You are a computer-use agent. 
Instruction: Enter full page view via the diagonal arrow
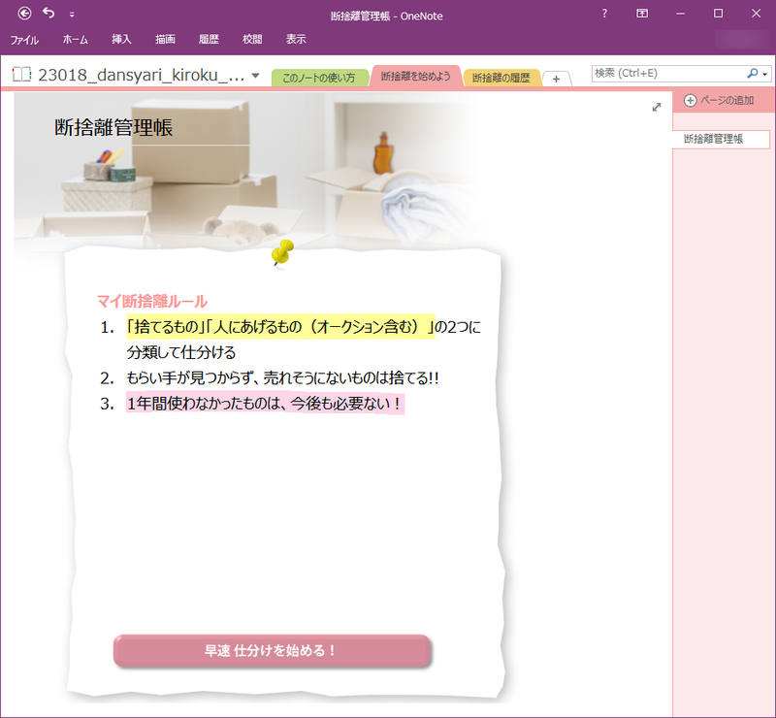tap(656, 107)
